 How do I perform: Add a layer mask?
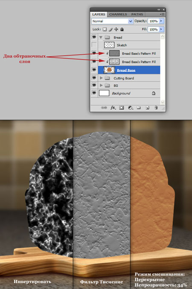(x=121, y=108)
